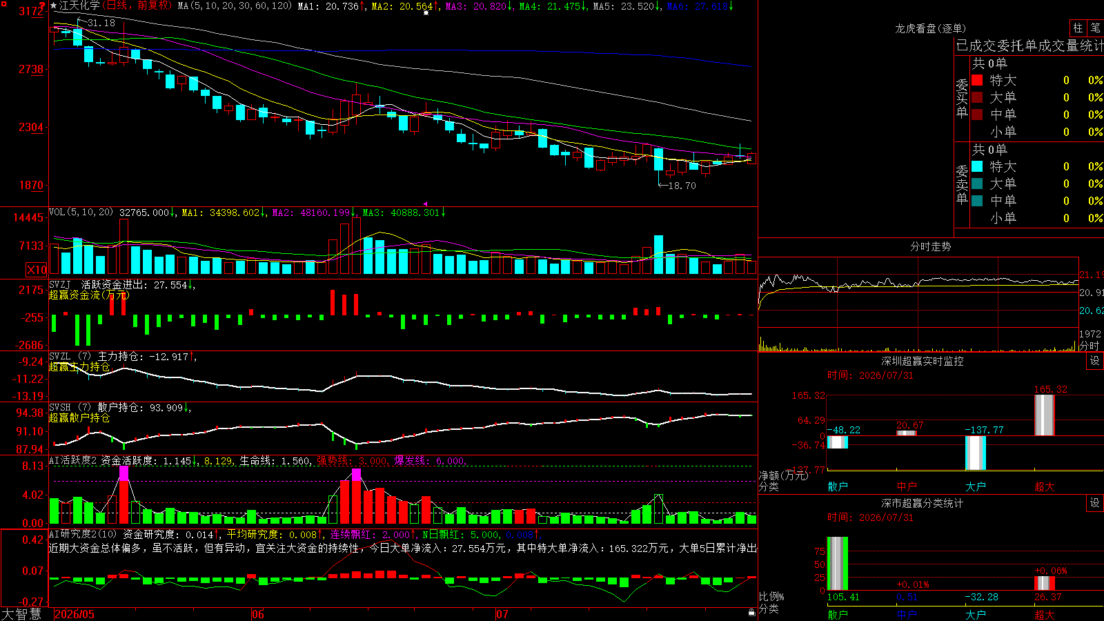The image size is (1104, 621).
Task: Click the 散户 -48.22 bar in 深圳超赢实时监控
Action: point(838,442)
